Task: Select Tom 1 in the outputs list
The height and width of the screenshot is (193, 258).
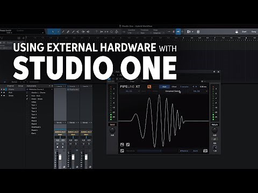Action: (x=34, y=105)
